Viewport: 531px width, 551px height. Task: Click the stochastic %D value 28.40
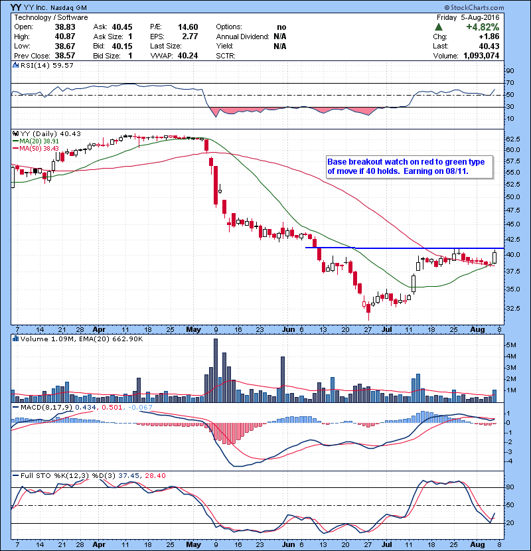click(155, 475)
